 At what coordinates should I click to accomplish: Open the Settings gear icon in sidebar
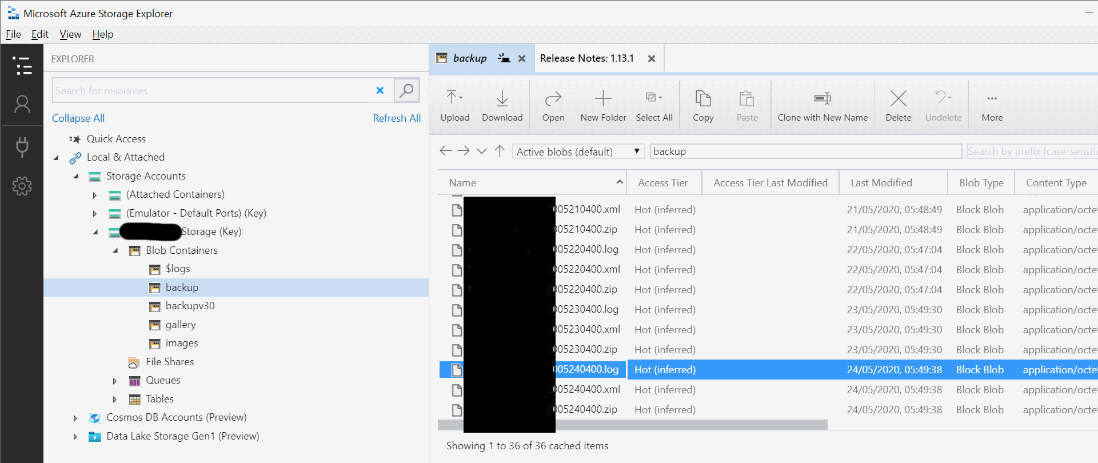coord(22,186)
